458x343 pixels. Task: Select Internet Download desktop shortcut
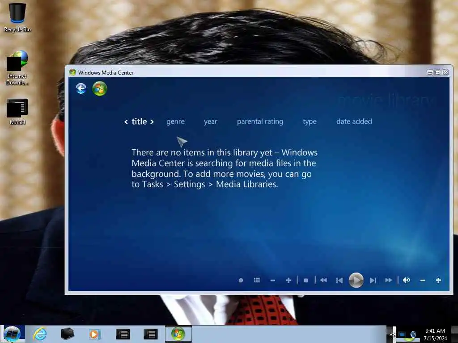17,68
